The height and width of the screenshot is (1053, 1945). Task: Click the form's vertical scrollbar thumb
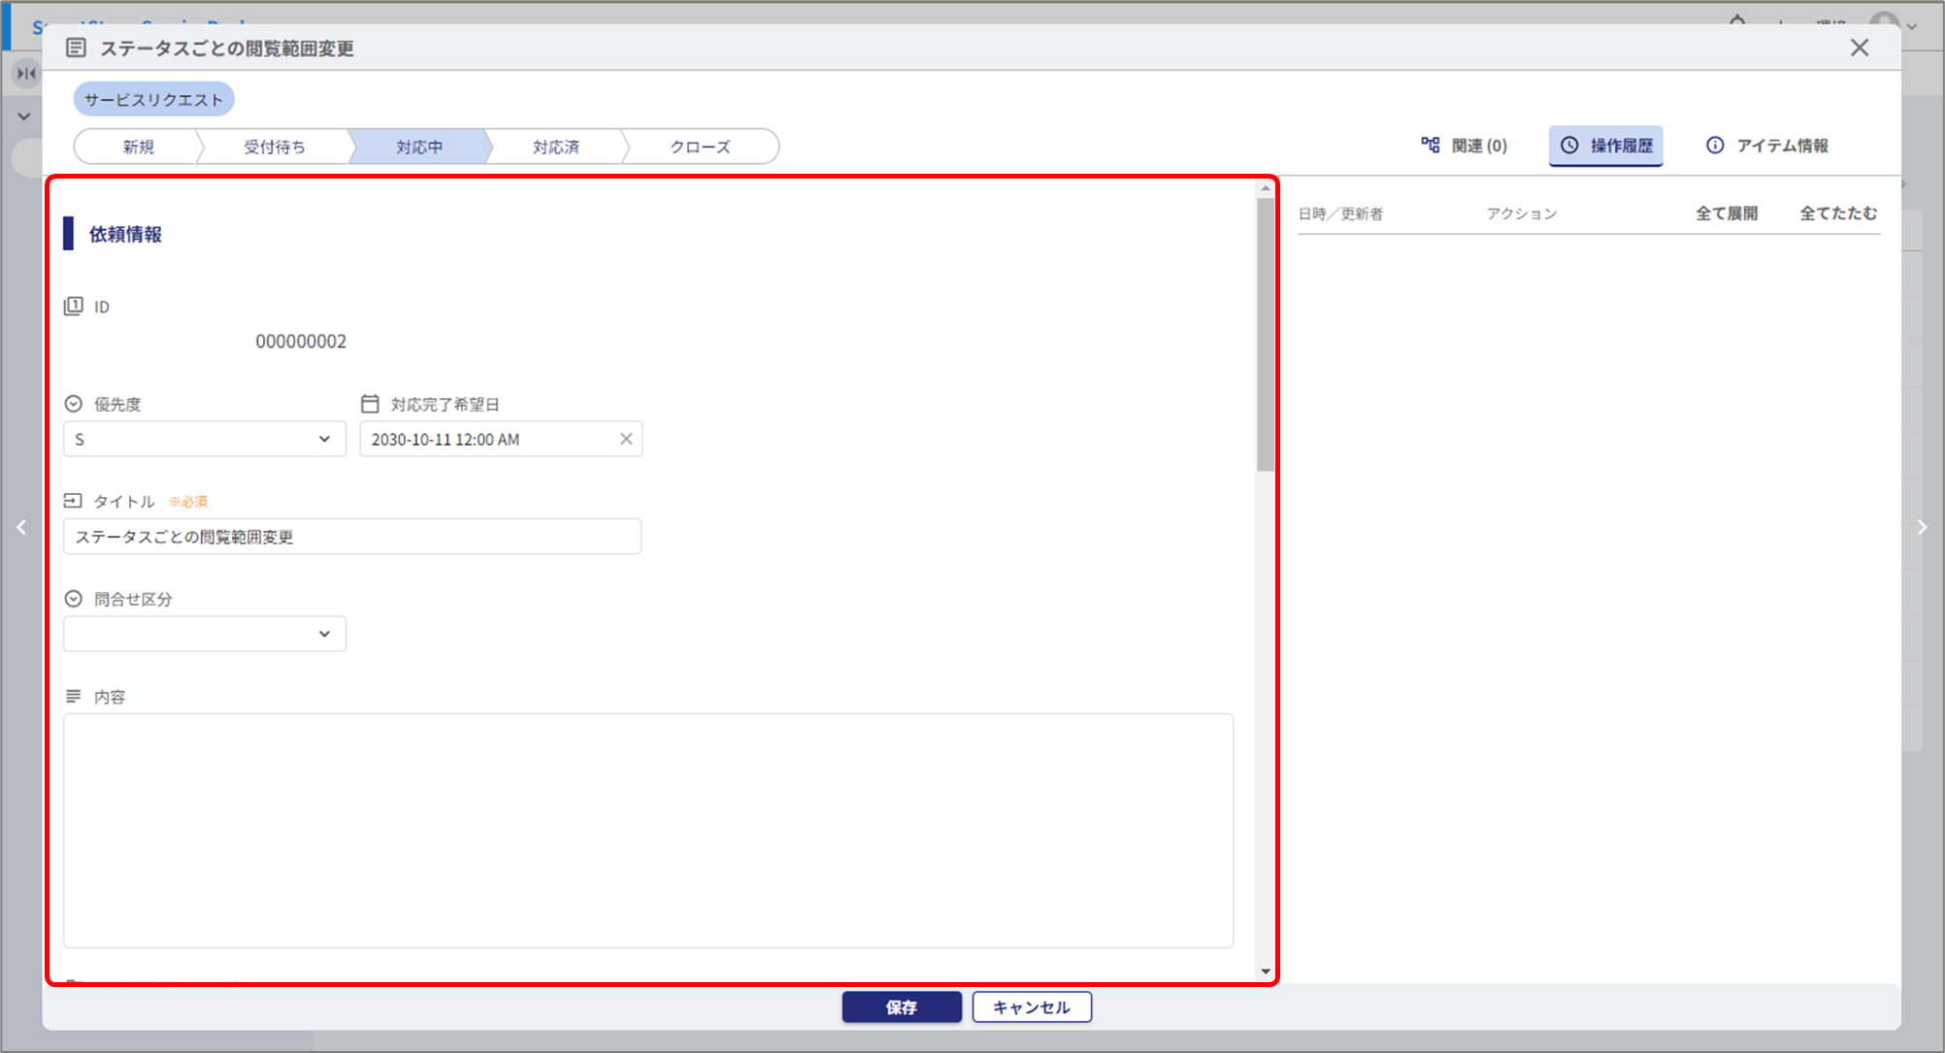1265,335
